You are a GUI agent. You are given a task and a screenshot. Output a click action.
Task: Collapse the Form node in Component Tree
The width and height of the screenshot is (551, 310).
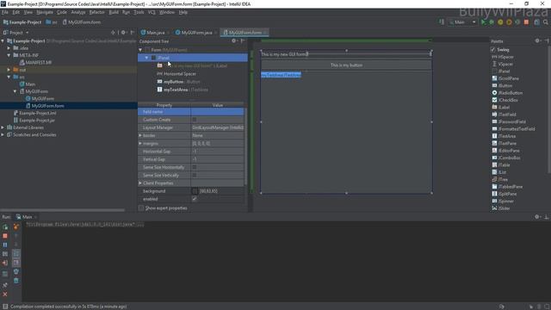pos(140,50)
